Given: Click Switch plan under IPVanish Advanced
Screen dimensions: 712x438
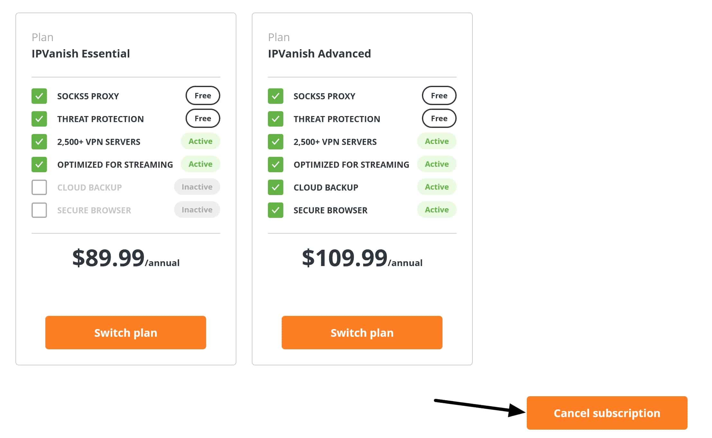Looking at the screenshot, I should (362, 332).
